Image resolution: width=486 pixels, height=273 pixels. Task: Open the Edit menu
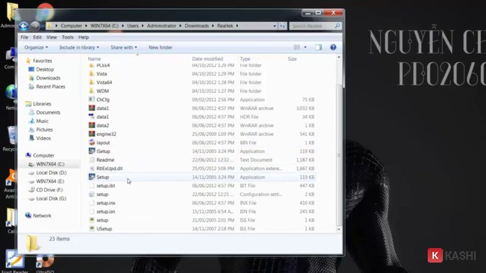(x=37, y=37)
